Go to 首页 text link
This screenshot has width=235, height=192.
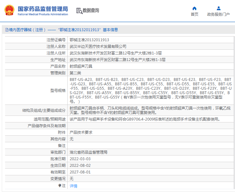click(194, 14)
